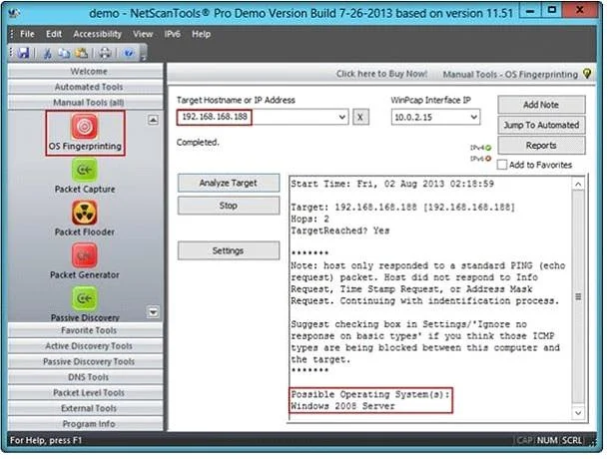Select the Packet Generator tool icon
This screenshot has height=459, width=608.
[x=85, y=255]
